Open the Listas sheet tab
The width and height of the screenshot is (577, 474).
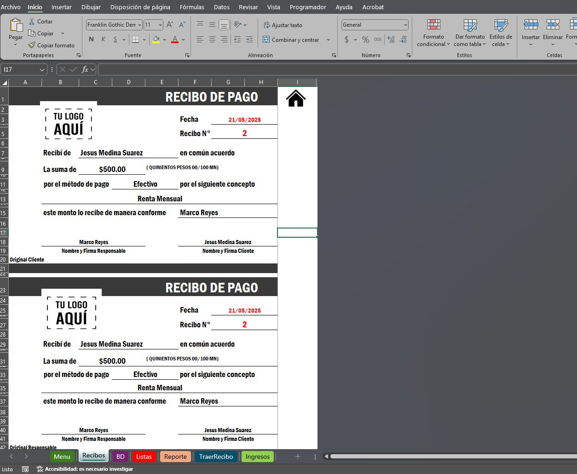pos(144,457)
